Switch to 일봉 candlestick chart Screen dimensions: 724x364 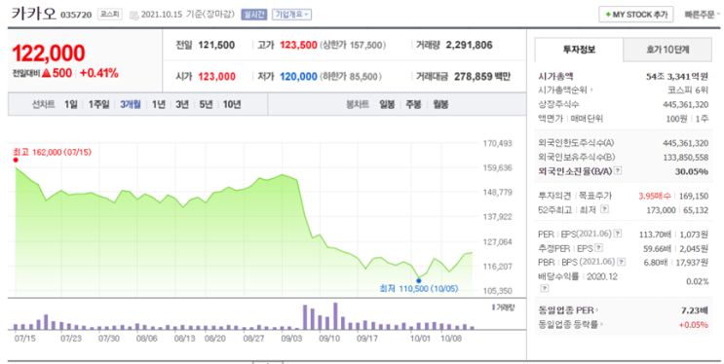[x=387, y=105]
